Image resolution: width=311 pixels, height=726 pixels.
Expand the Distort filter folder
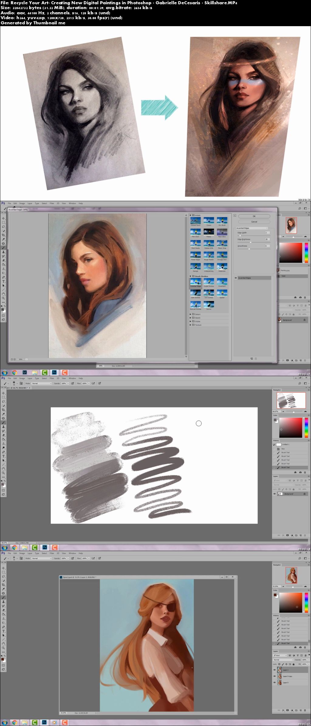(x=191, y=314)
